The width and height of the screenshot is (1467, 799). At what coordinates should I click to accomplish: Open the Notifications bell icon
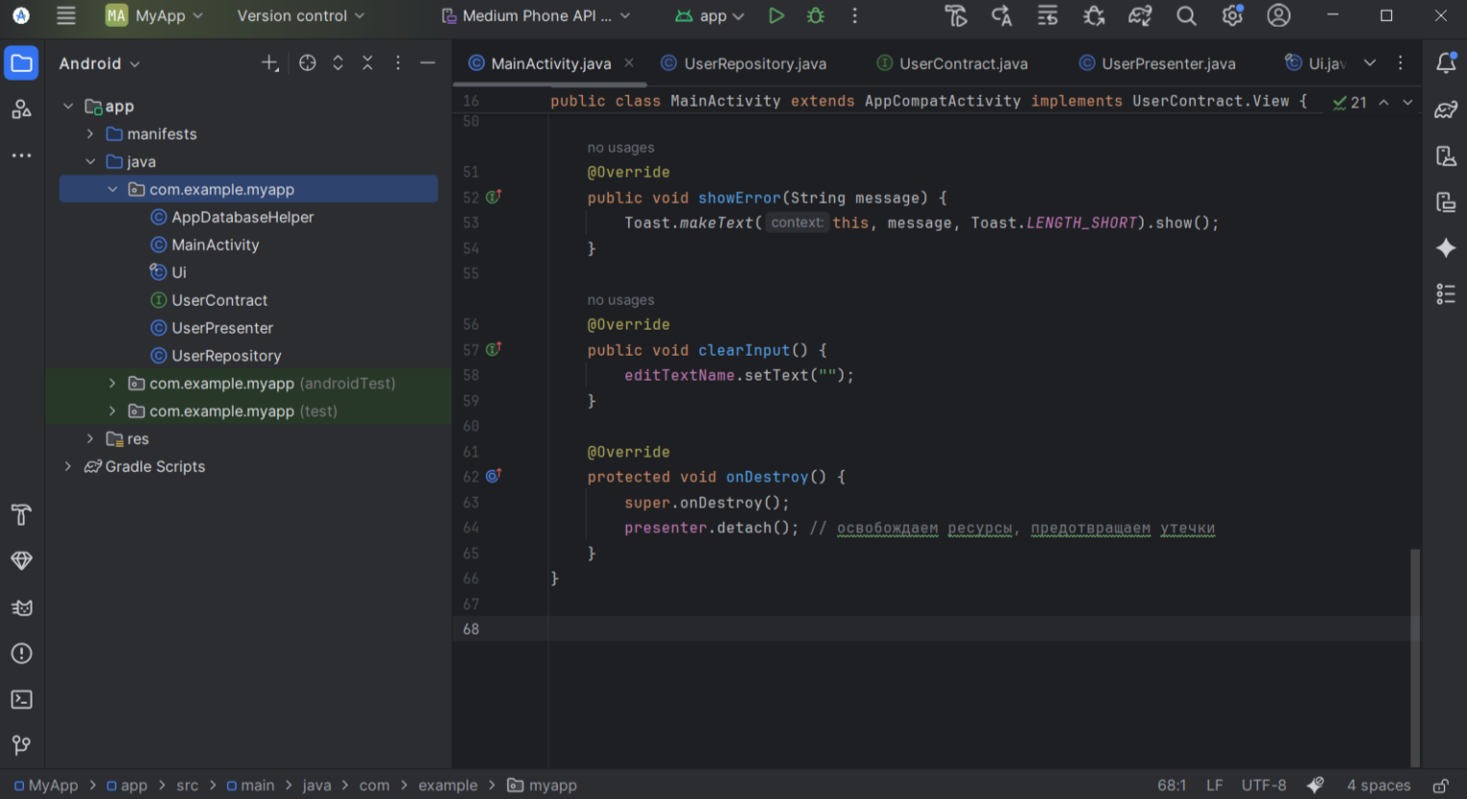coord(1445,63)
